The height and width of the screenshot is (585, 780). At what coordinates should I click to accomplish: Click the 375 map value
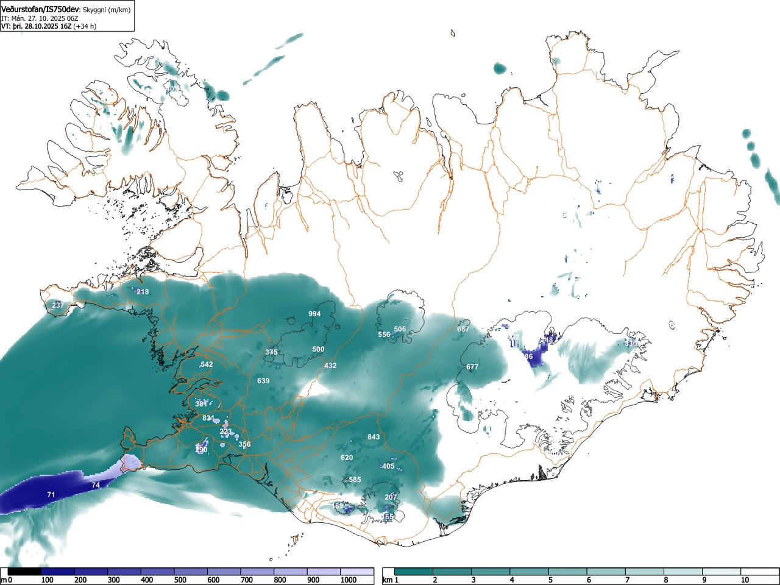(x=272, y=352)
